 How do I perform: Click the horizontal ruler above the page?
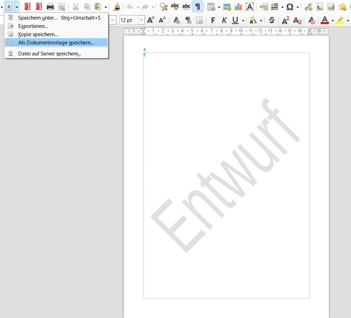tap(226, 31)
